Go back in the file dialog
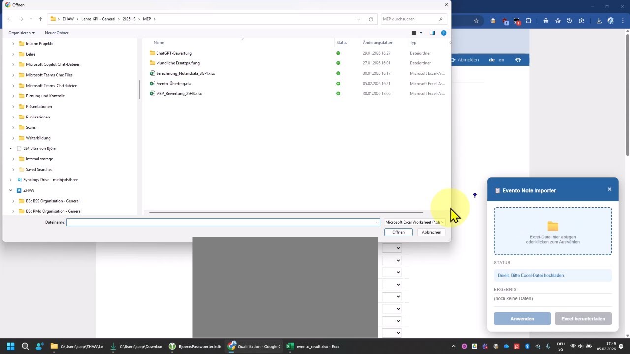 [9, 19]
